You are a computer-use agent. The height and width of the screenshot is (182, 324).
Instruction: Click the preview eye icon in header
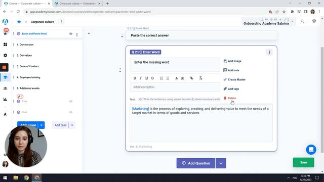(x=314, y=21)
